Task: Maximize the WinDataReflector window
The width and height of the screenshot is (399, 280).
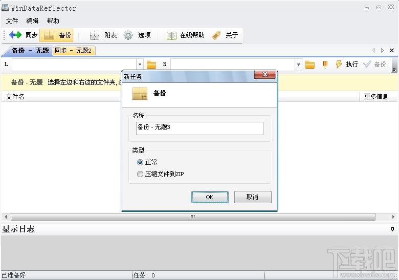Action: (x=379, y=7)
